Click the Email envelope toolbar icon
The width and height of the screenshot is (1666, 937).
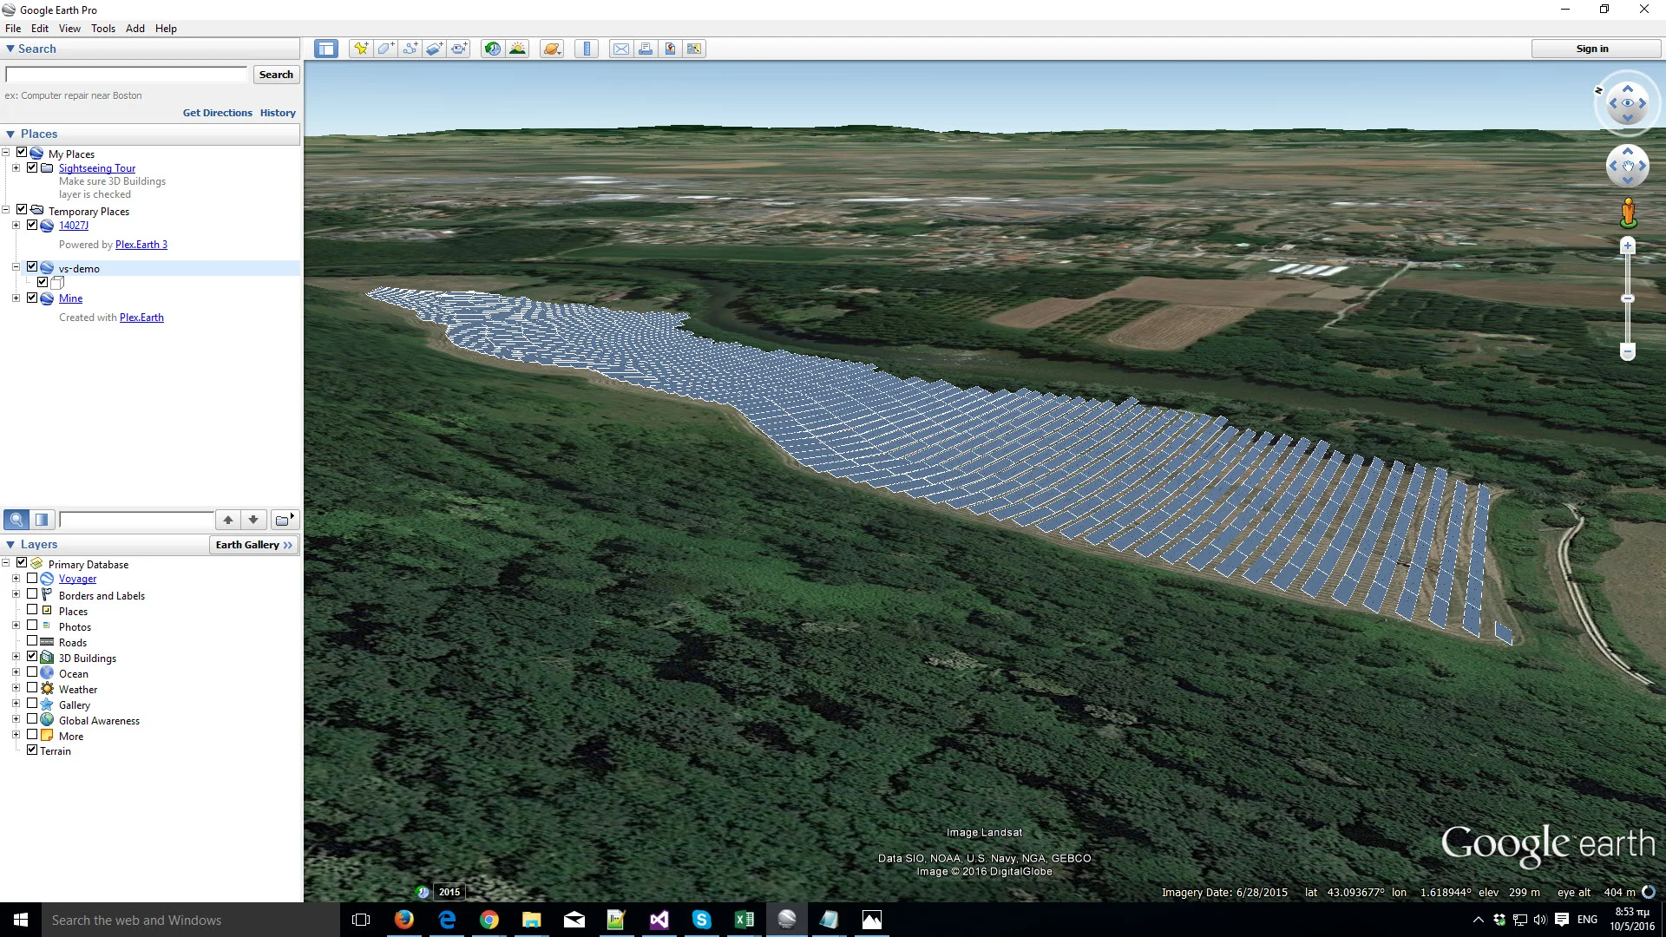[x=620, y=49]
